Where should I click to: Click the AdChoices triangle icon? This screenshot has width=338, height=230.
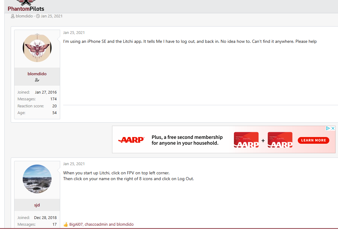[x=328, y=128]
